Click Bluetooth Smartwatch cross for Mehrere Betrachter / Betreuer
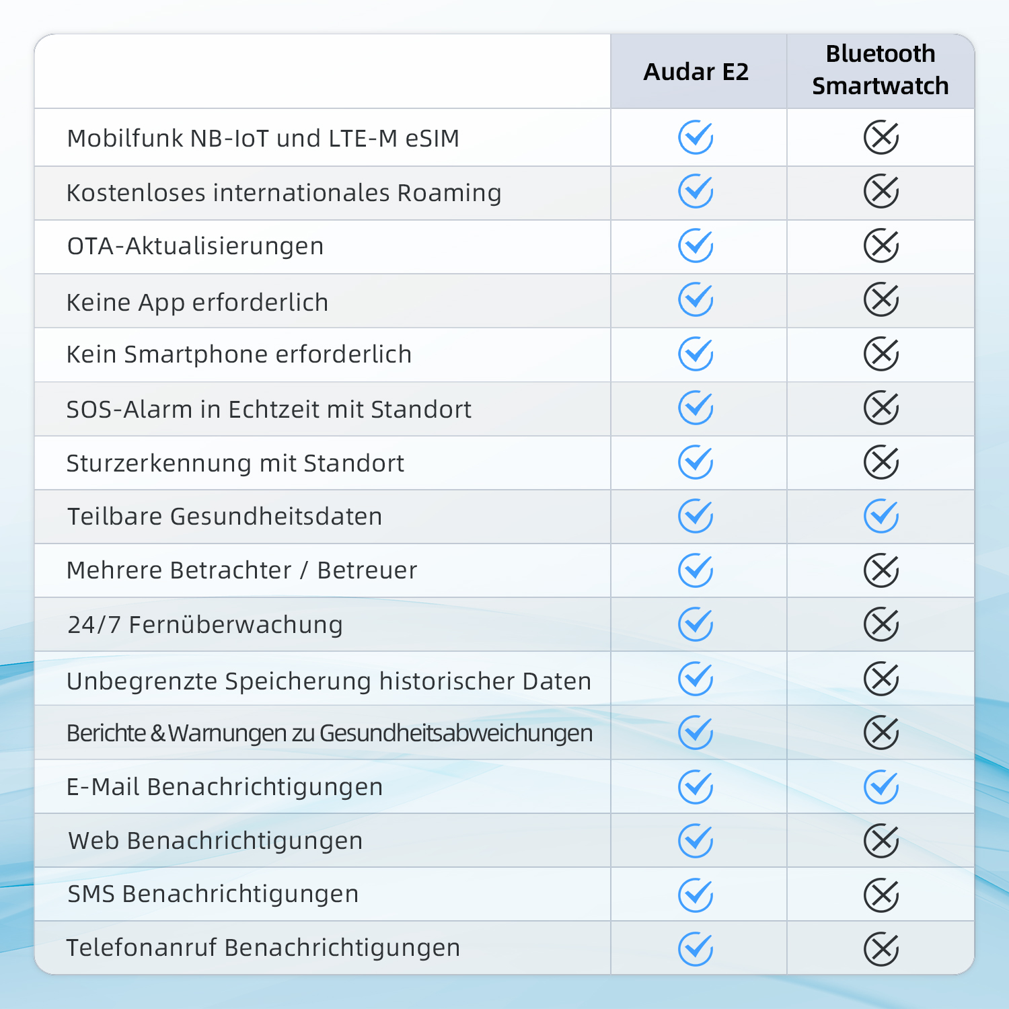 click(881, 570)
